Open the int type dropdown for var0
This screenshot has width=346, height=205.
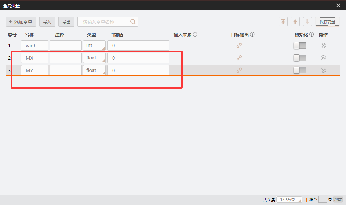94,45
